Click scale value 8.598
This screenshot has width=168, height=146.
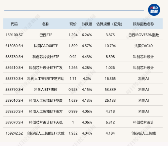click(110, 57)
